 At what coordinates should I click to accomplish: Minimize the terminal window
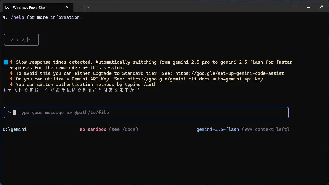(295, 6)
